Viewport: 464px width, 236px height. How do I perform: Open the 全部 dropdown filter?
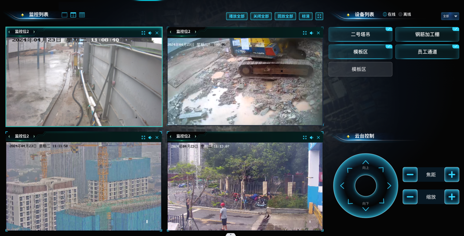point(450,16)
